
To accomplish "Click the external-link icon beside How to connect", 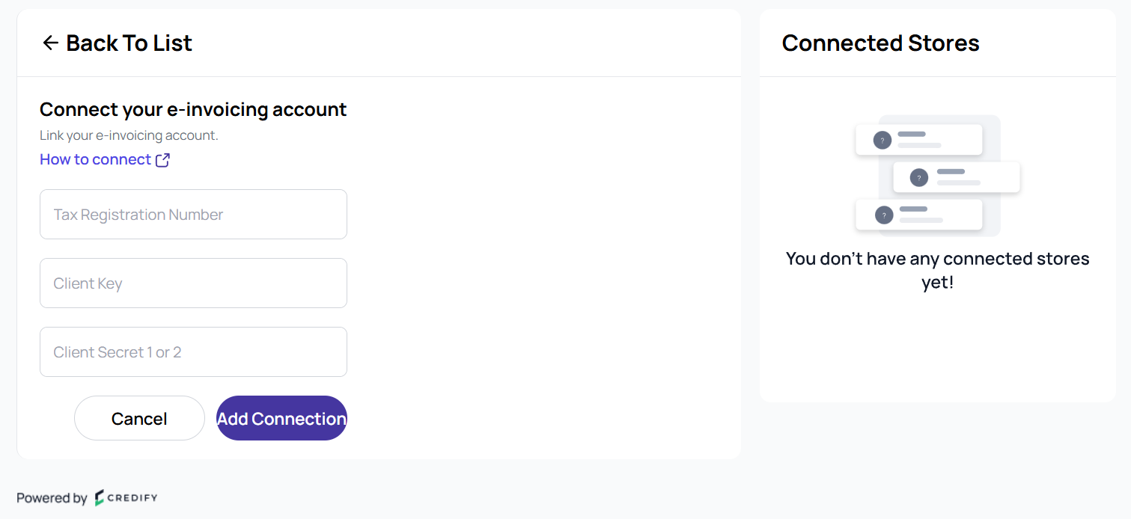I will [162, 160].
